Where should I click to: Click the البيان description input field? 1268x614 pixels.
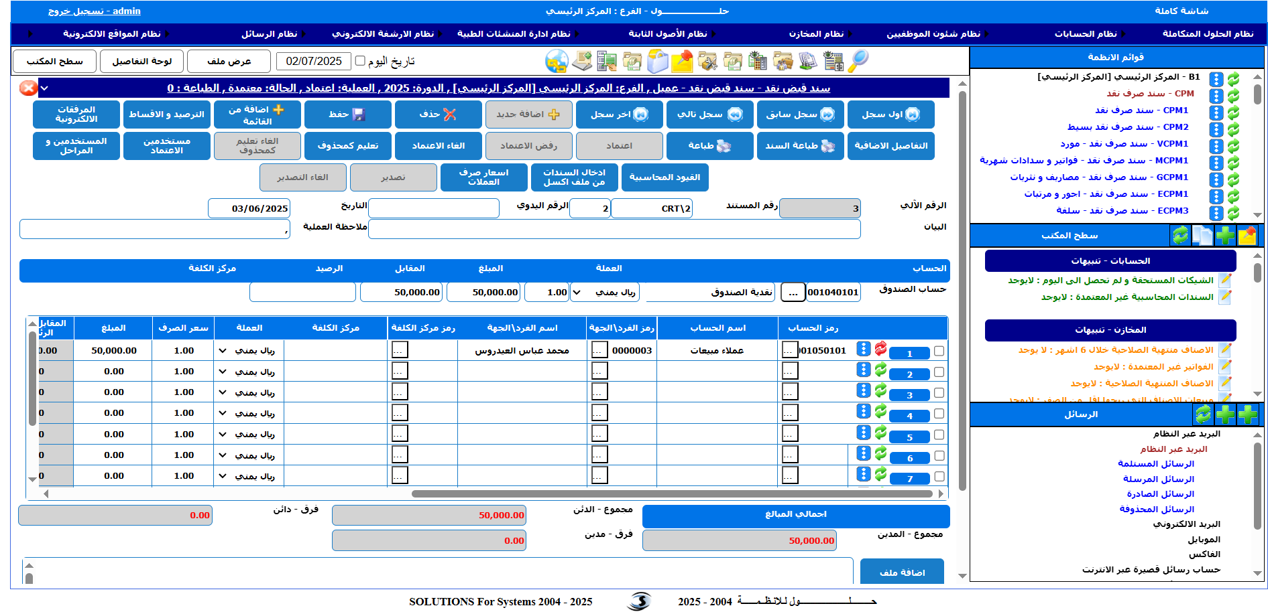click(x=614, y=229)
